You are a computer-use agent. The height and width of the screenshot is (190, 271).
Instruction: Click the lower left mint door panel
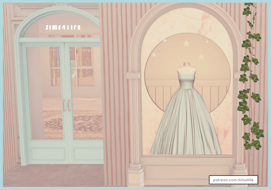click(x=48, y=154)
